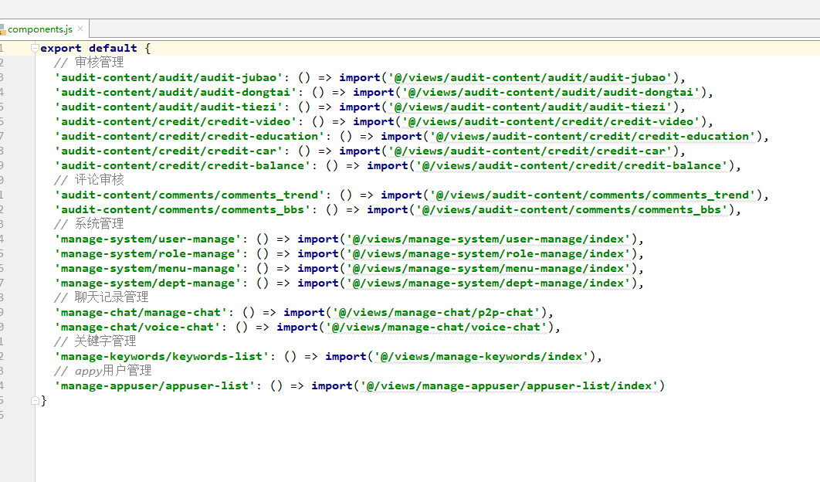Click the key 'manage-system/menu-manage'
Viewport: 820px width, 482px height.
147,268
